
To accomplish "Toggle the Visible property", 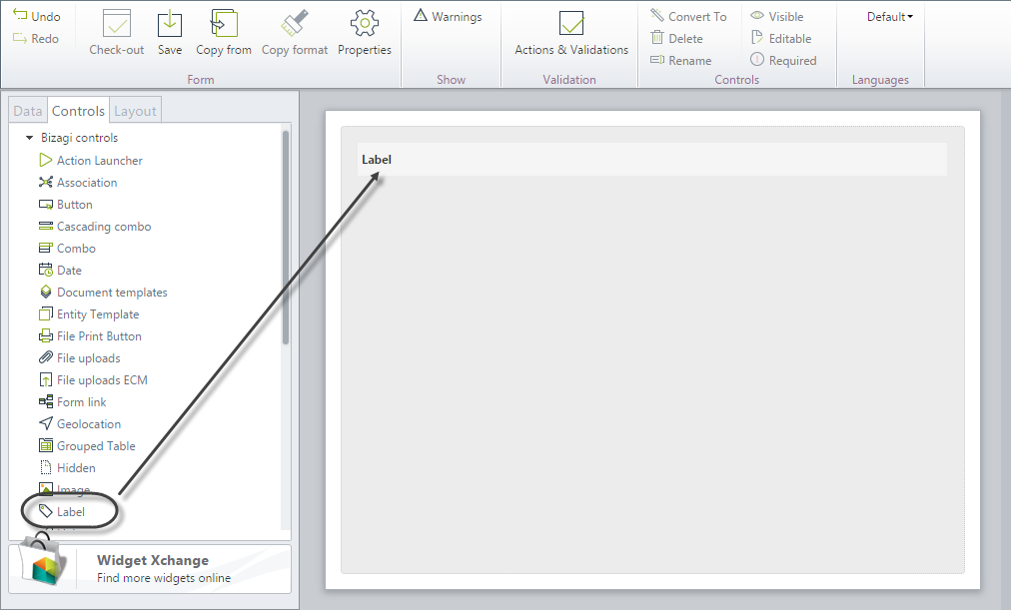I will tap(777, 16).
